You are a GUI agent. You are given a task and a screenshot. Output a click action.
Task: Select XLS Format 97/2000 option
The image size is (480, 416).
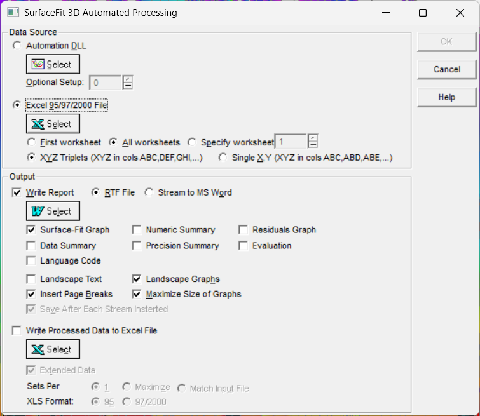[x=127, y=401]
